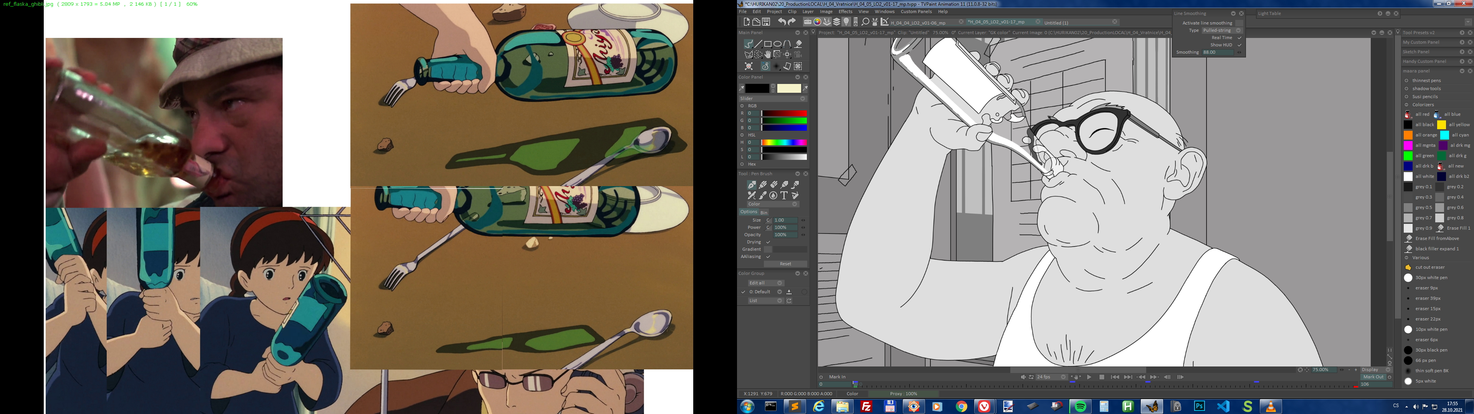Open Photoshop from the taskbar

[1199, 407]
